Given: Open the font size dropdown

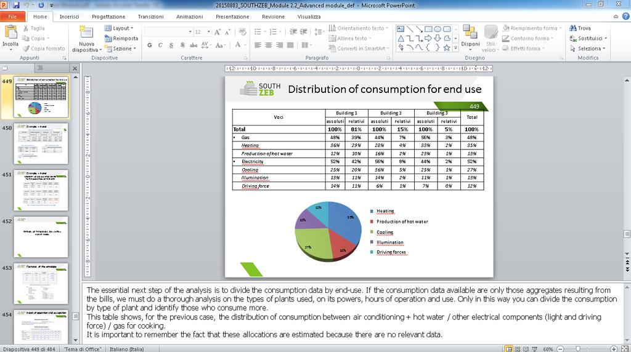Looking at the screenshot, I should (x=208, y=32).
